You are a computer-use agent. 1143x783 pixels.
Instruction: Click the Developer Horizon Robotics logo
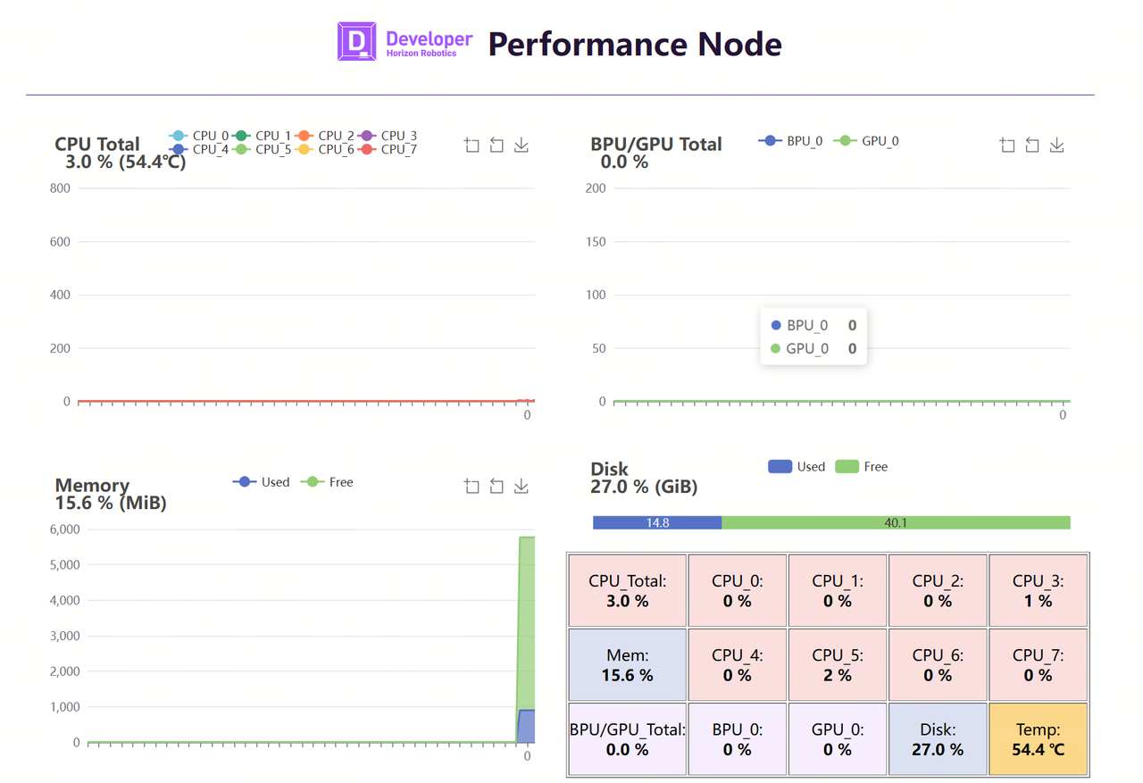[405, 41]
